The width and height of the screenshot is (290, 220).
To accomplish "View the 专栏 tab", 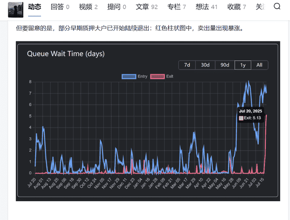I will [176, 7].
